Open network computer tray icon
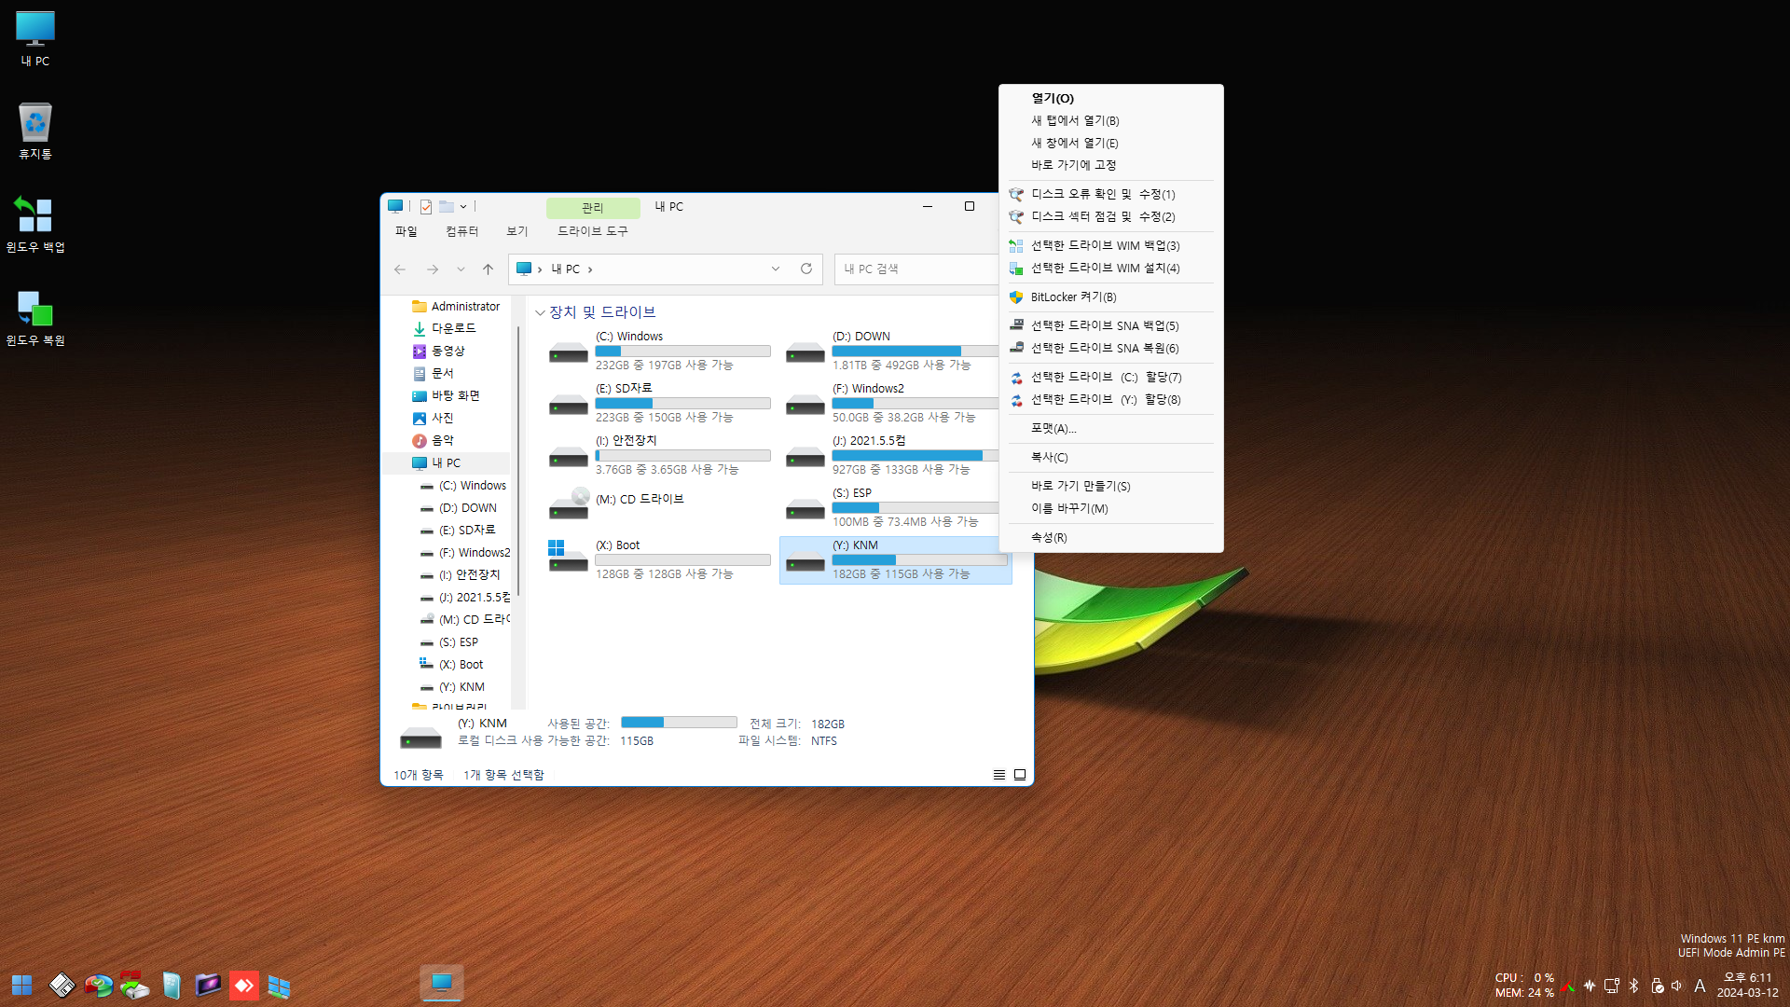Viewport: 1790px width, 1007px height. tap(1612, 986)
